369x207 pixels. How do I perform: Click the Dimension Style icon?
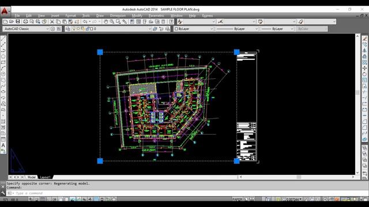[220, 22]
